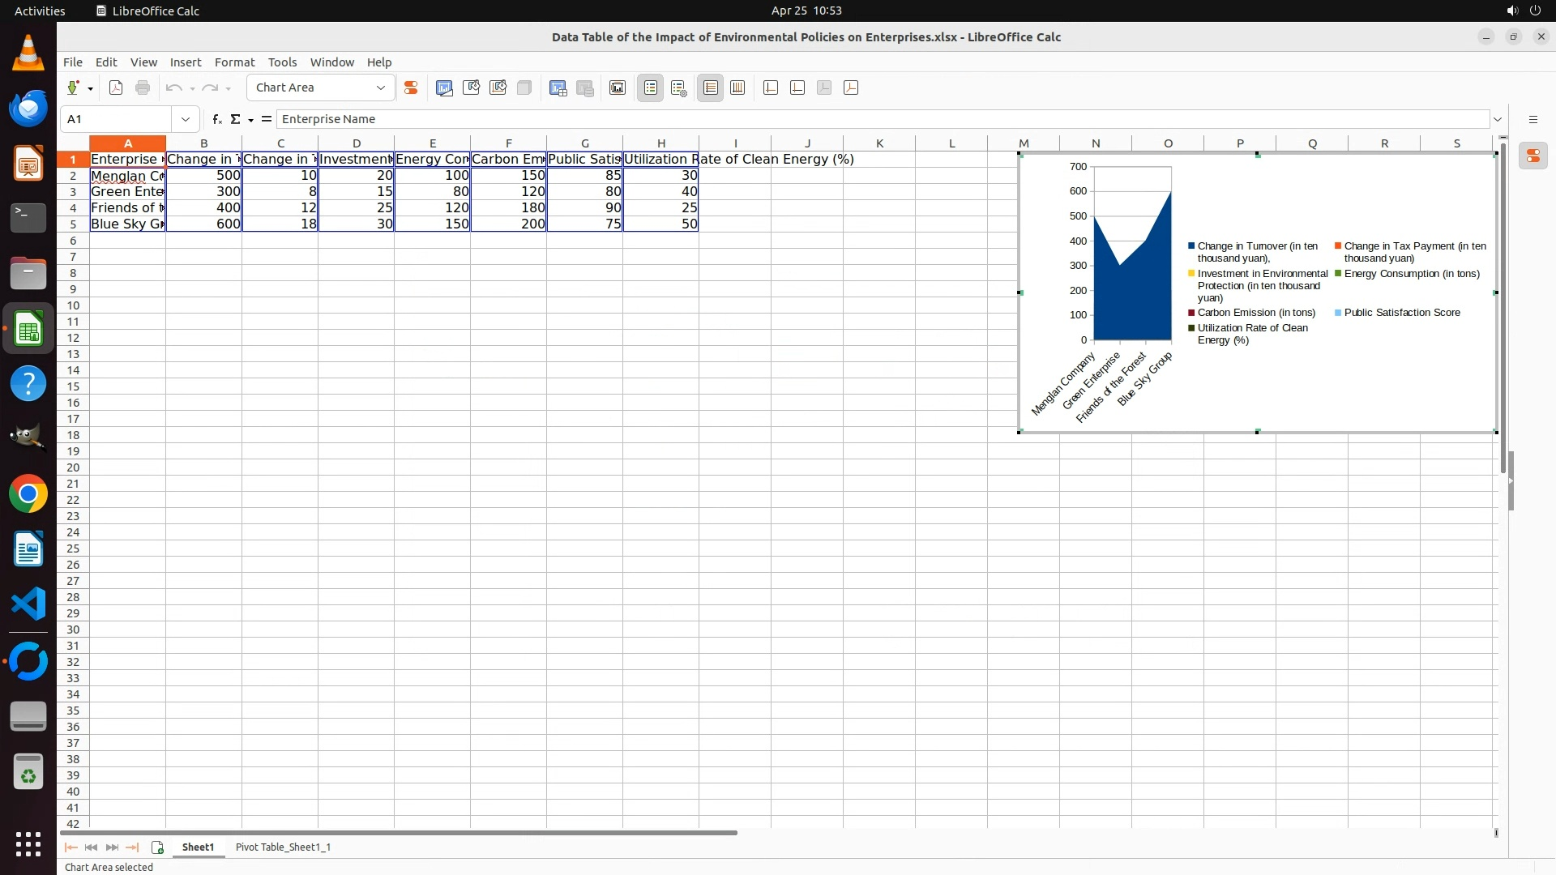The width and height of the screenshot is (1556, 875).
Task: Click the Format Selection icon
Action: [411, 88]
